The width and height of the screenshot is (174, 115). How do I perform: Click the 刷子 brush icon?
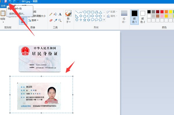click(68, 13)
